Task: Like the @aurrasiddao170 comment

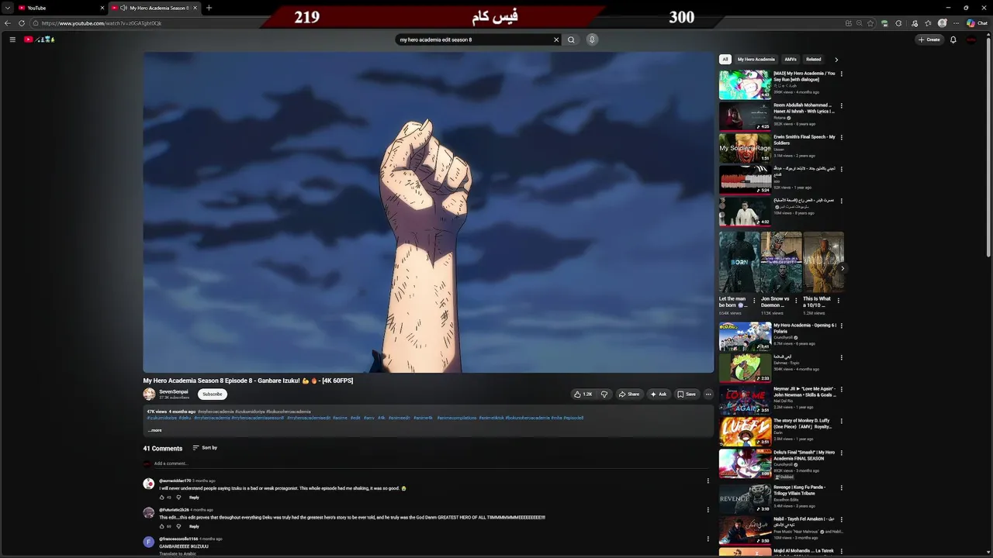Action: point(162,498)
